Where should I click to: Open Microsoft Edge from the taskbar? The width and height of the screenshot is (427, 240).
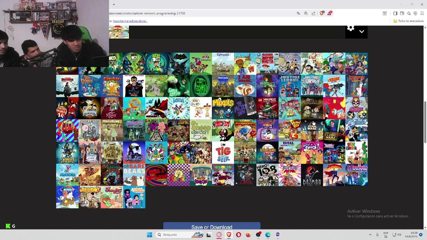pyautogui.click(x=268, y=235)
